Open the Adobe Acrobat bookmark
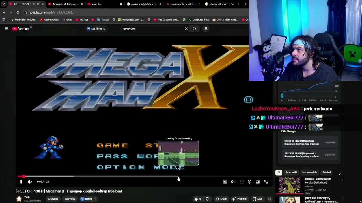Image resolution: width=362 pixels, height=203 pixels. (50, 20)
